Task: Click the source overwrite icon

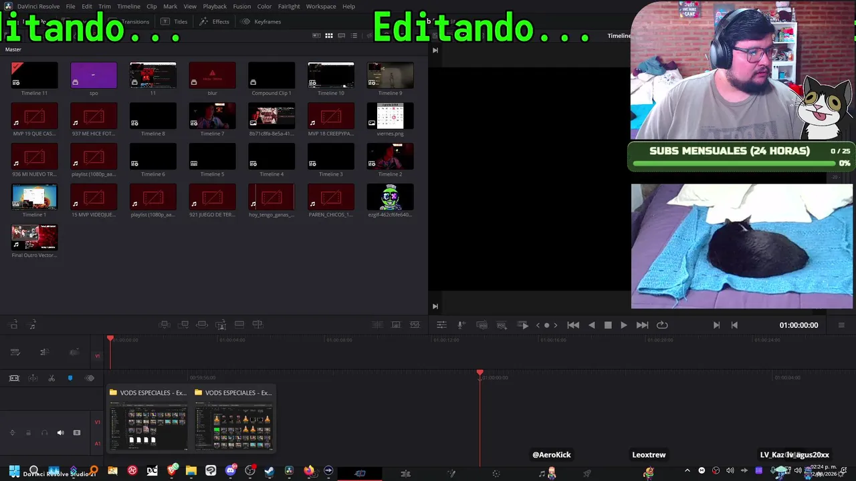Action: pos(257,325)
